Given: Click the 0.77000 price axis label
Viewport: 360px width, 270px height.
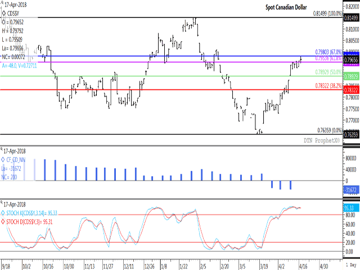Looking at the screenshot, I should point(353,120).
